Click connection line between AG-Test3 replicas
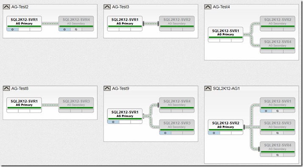 click(x=151, y=24)
